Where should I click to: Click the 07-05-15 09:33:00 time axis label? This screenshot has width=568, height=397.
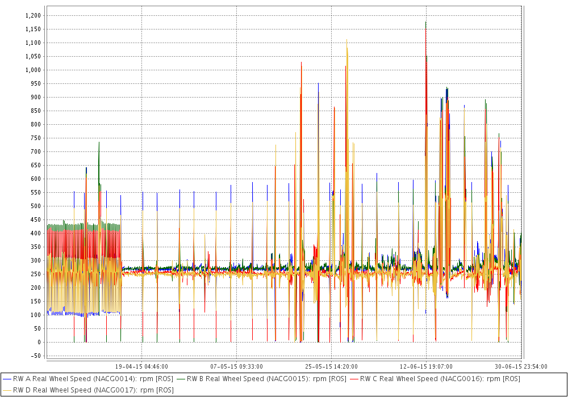236,366
